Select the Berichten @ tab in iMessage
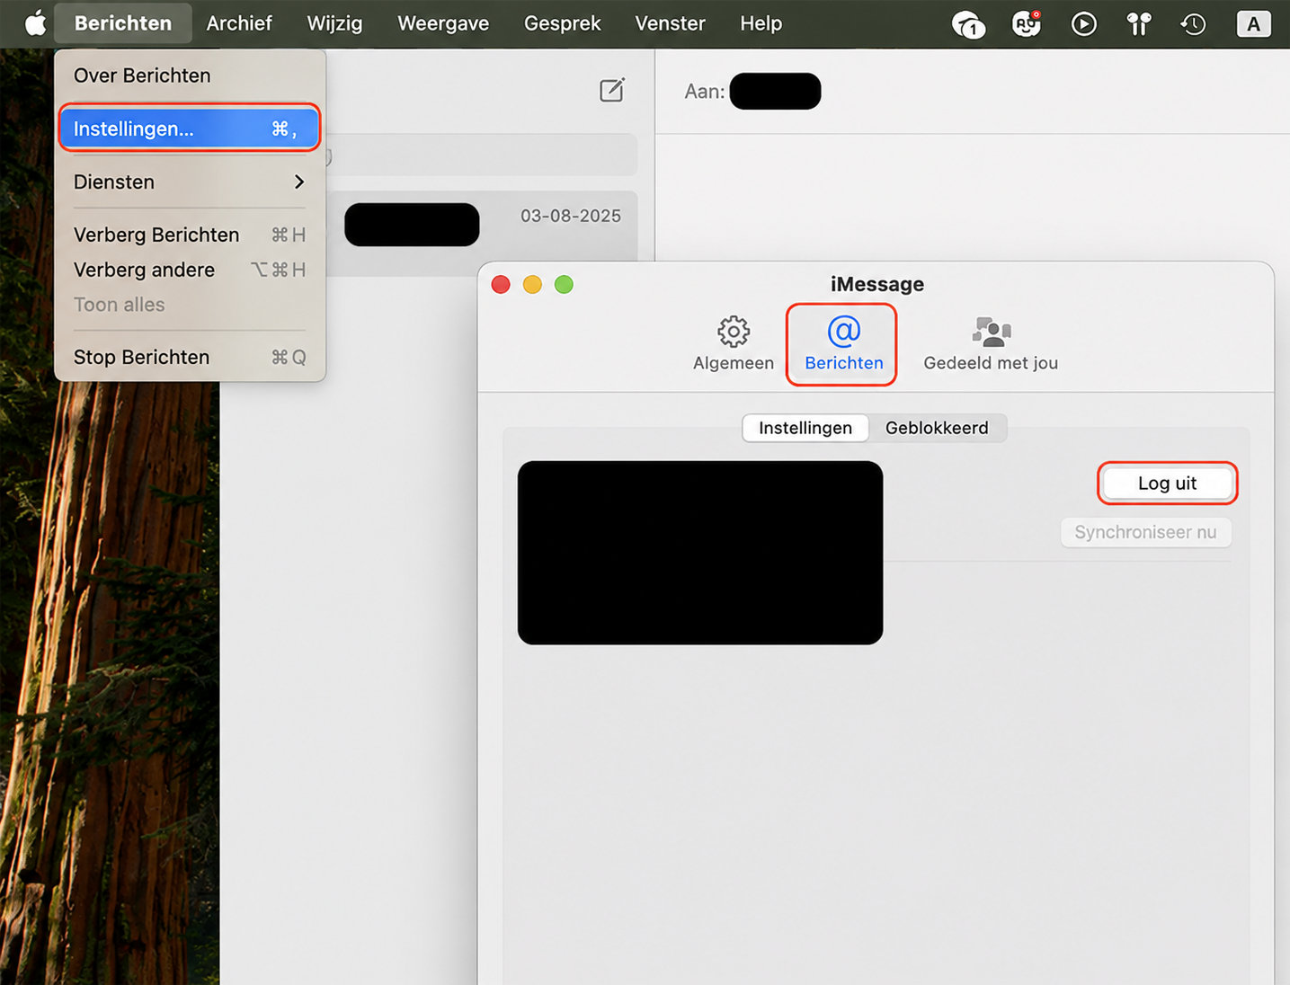Screen dimensions: 1290x985 [x=842, y=345]
